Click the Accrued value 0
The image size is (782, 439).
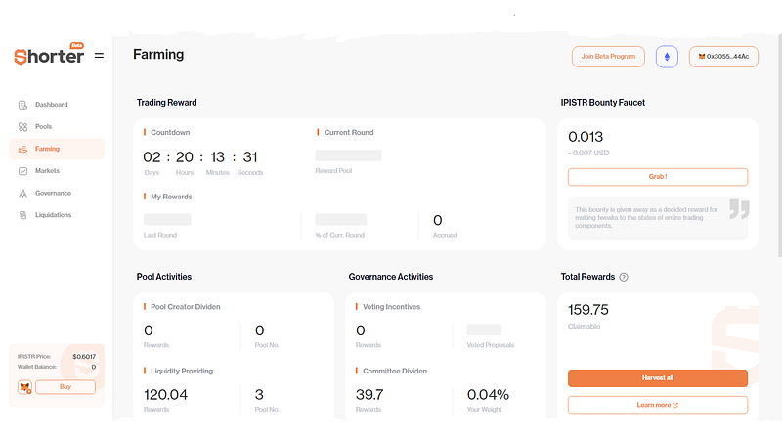(x=437, y=220)
